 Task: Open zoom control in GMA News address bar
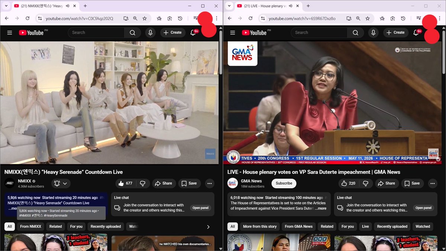pyautogui.click(x=358, y=19)
